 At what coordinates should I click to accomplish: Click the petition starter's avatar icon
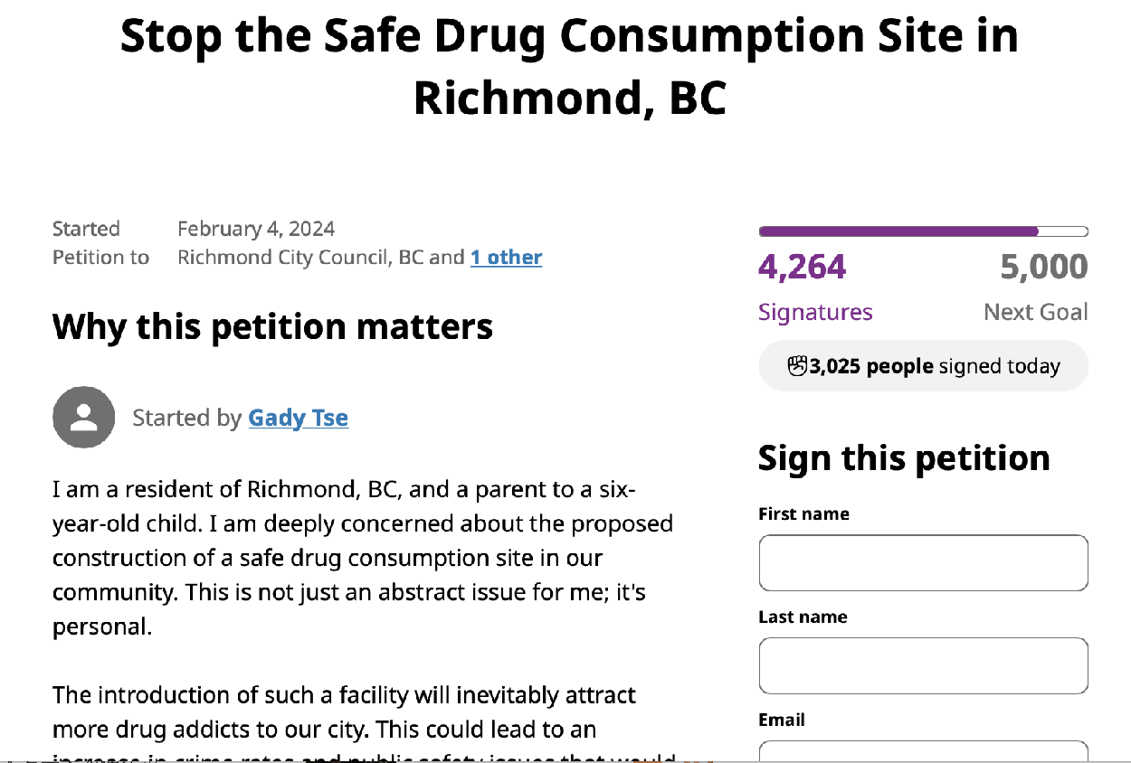pos(84,418)
